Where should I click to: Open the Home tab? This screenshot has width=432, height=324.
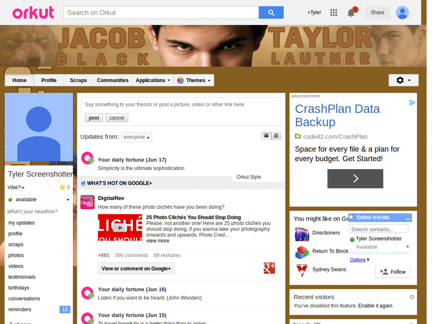pos(19,80)
